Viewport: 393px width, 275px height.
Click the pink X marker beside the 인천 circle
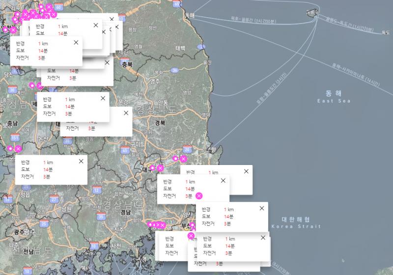click(x=13, y=30)
